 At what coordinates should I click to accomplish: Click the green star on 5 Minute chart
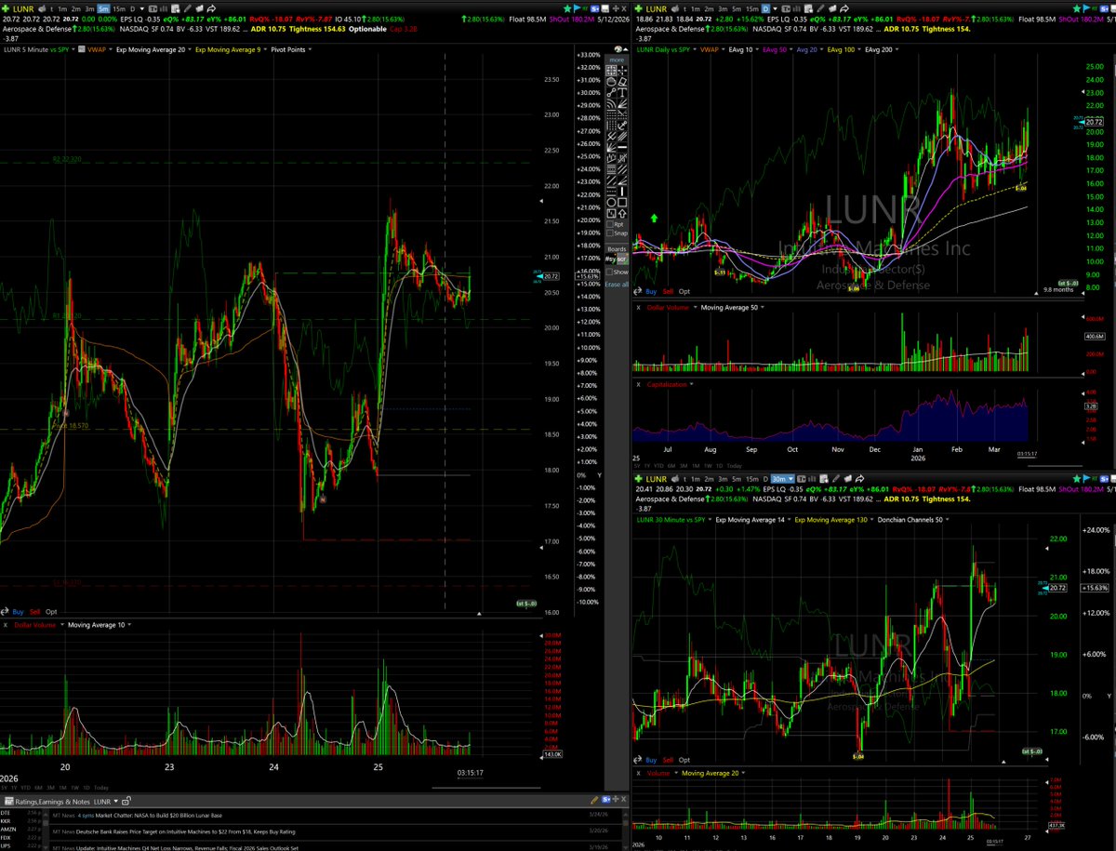[567, 8]
